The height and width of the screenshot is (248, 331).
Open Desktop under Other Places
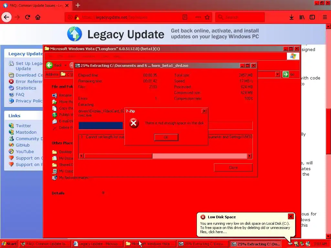(65, 152)
